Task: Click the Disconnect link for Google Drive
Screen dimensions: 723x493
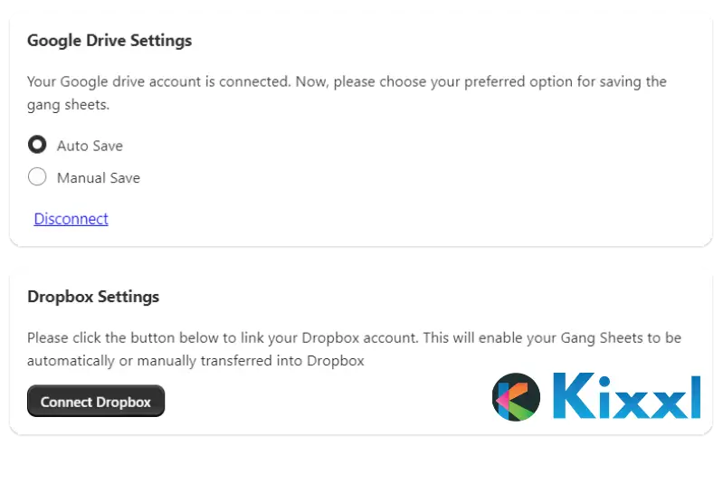Action: (x=71, y=219)
